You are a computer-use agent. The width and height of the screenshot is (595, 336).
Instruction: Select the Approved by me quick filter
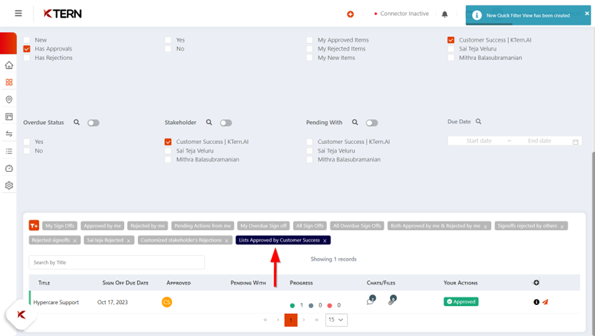[103, 226]
